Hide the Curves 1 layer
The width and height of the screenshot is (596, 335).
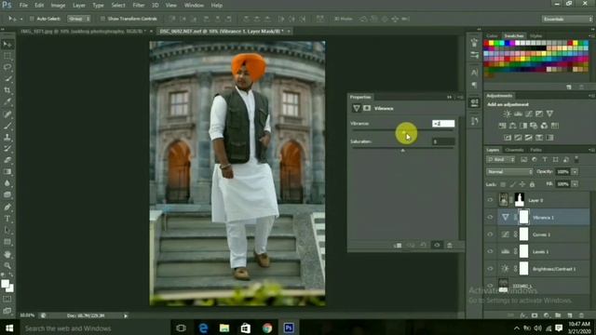point(490,234)
